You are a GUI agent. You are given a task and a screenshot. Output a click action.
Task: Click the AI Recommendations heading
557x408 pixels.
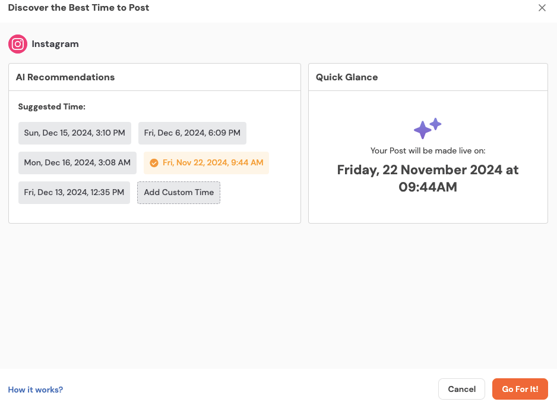65,77
